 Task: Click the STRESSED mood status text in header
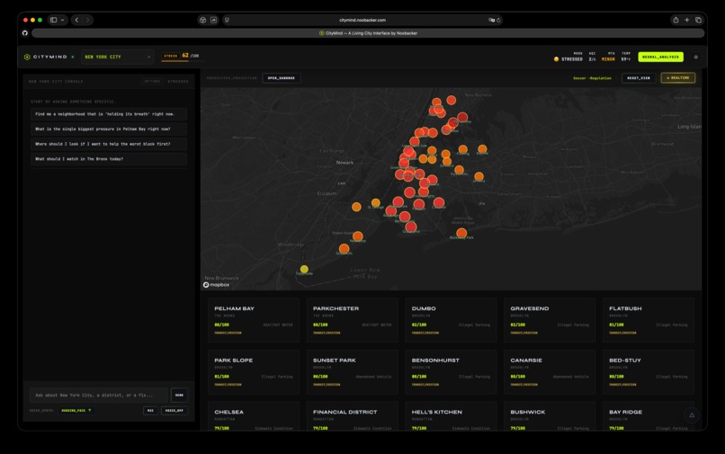pyautogui.click(x=572, y=59)
